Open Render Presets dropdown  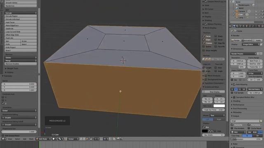click(x=243, y=54)
